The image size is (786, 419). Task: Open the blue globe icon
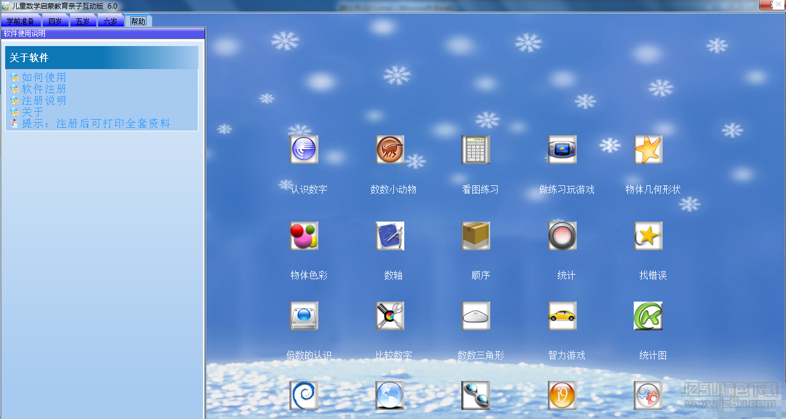[x=390, y=395]
